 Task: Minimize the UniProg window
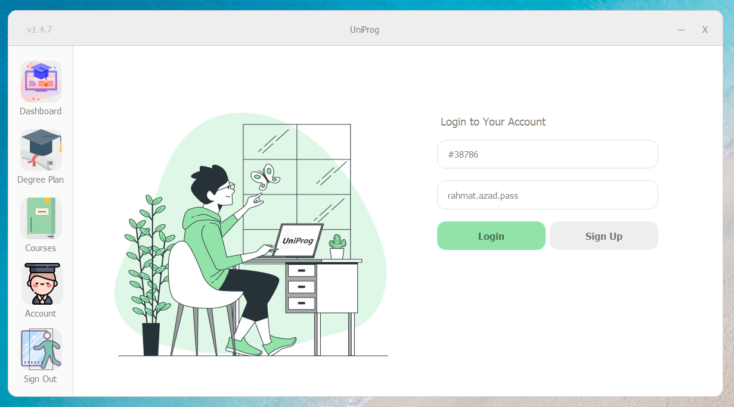682,30
